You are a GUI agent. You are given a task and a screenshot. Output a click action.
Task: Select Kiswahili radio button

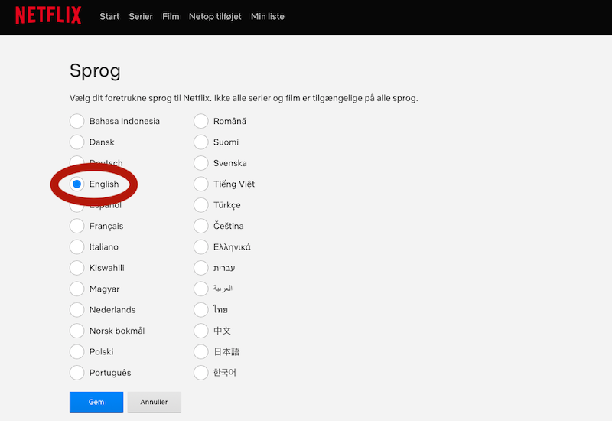tap(77, 268)
